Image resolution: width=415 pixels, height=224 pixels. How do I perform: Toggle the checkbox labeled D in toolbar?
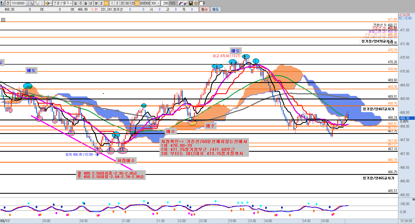point(201,3)
